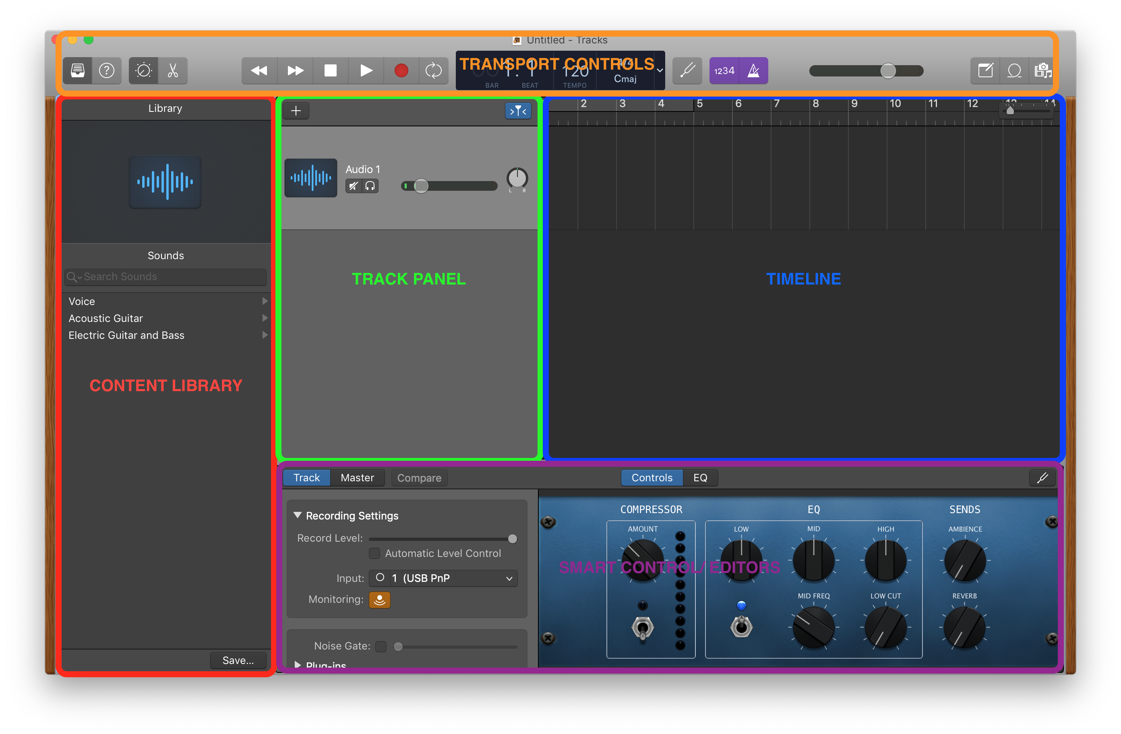Screen dimensions: 1121x734
Task: Start recording with the red record button
Action: 401,70
